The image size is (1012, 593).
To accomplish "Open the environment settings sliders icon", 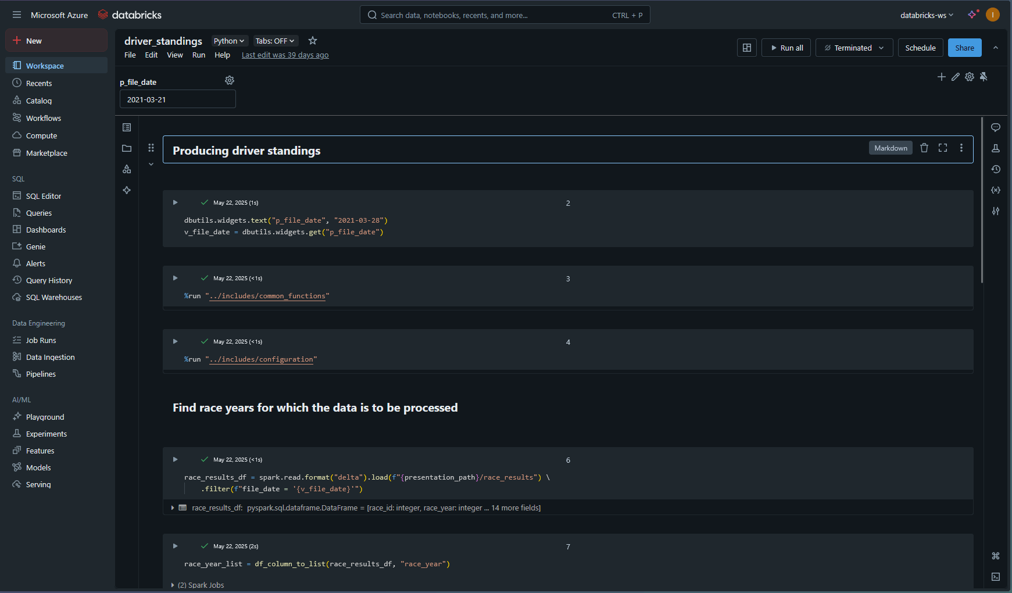I will click(996, 211).
